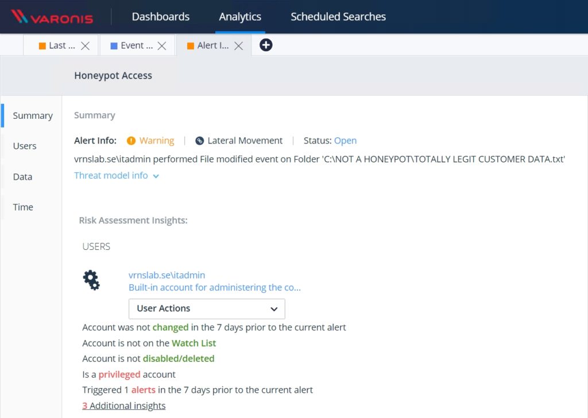The width and height of the screenshot is (588, 418).
Task: Click the red 'alerts' insight word
Action: point(143,390)
